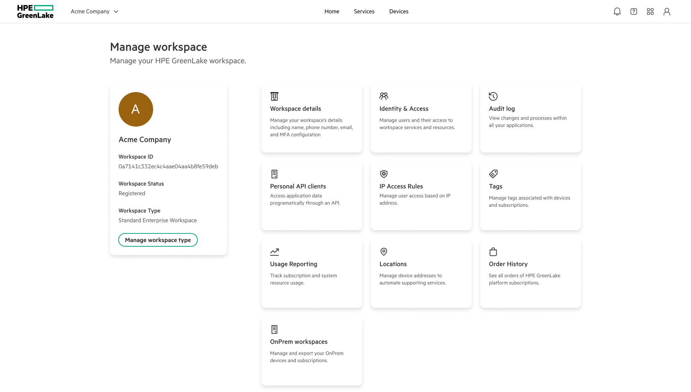Image resolution: width=691 pixels, height=392 pixels.
Task: Go to the Home menu item
Action: pyautogui.click(x=332, y=12)
